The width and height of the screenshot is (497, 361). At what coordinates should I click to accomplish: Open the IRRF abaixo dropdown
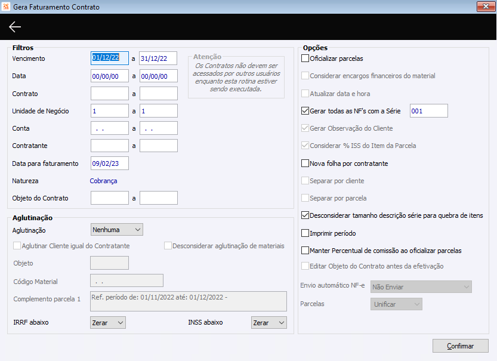pyautogui.click(x=108, y=323)
